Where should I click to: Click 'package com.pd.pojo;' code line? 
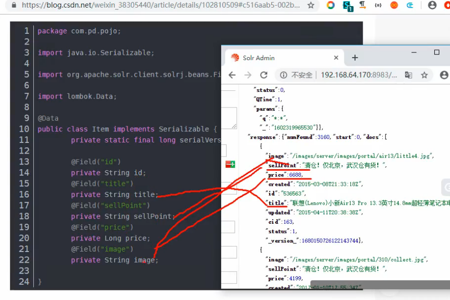pos(79,31)
